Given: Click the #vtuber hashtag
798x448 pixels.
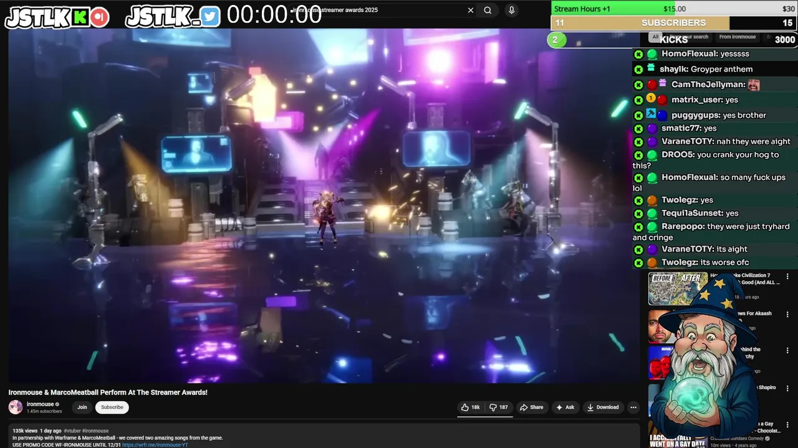Looking at the screenshot, I should pyautogui.click(x=72, y=431).
